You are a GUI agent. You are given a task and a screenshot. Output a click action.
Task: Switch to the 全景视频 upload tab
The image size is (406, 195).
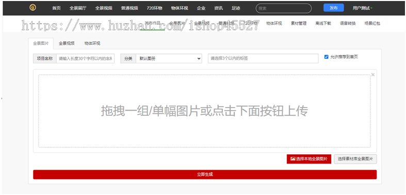(67, 43)
